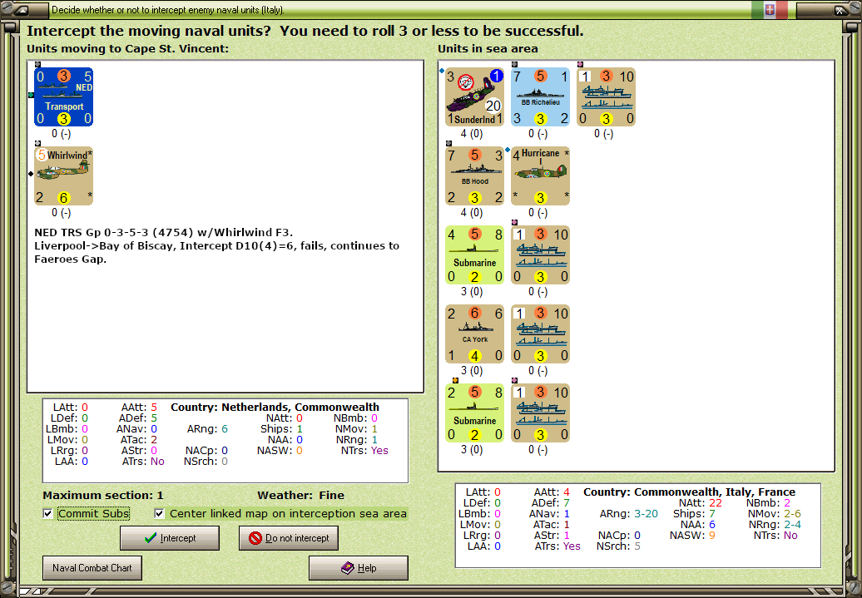Image resolution: width=862 pixels, height=598 pixels.
Task: Select convoy counter beside lower Submarine
Action: [540, 413]
